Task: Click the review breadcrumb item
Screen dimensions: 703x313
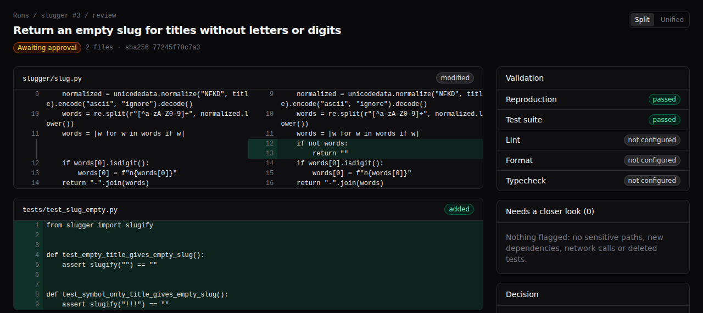Action: click(x=104, y=15)
